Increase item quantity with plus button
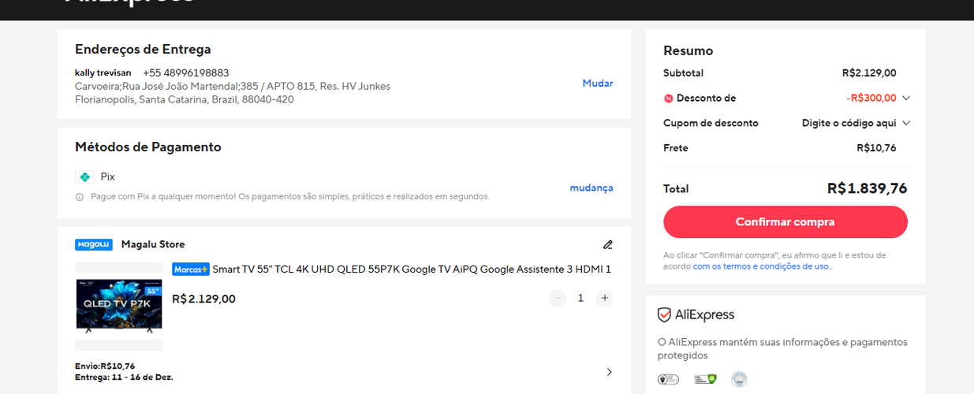The width and height of the screenshot is (974, 394). 604,298
